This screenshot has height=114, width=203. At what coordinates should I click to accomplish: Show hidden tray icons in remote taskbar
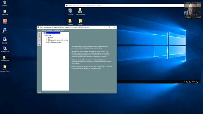tap(185, 82)
